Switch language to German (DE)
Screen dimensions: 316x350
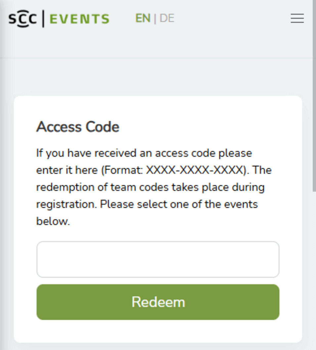point(167,18)
